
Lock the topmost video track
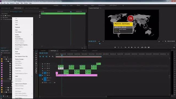(x=42, y=64)
